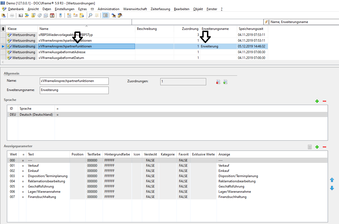Image resolution: width=339 pixels, height=224 pixels.
Task: Click the Exklusive Werte column header
Action: (203, 154)
